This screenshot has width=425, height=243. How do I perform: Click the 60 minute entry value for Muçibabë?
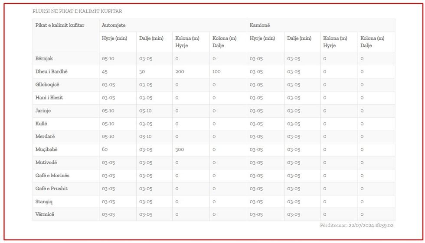pyautogui.click(x=105, y=150)
